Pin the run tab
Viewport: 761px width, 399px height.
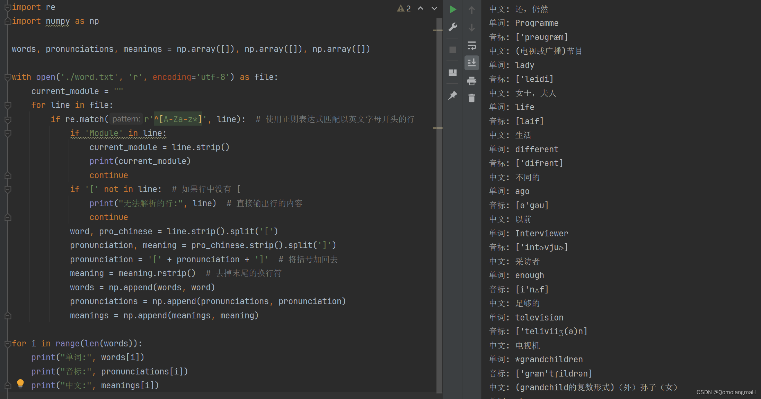pos(453,96)
